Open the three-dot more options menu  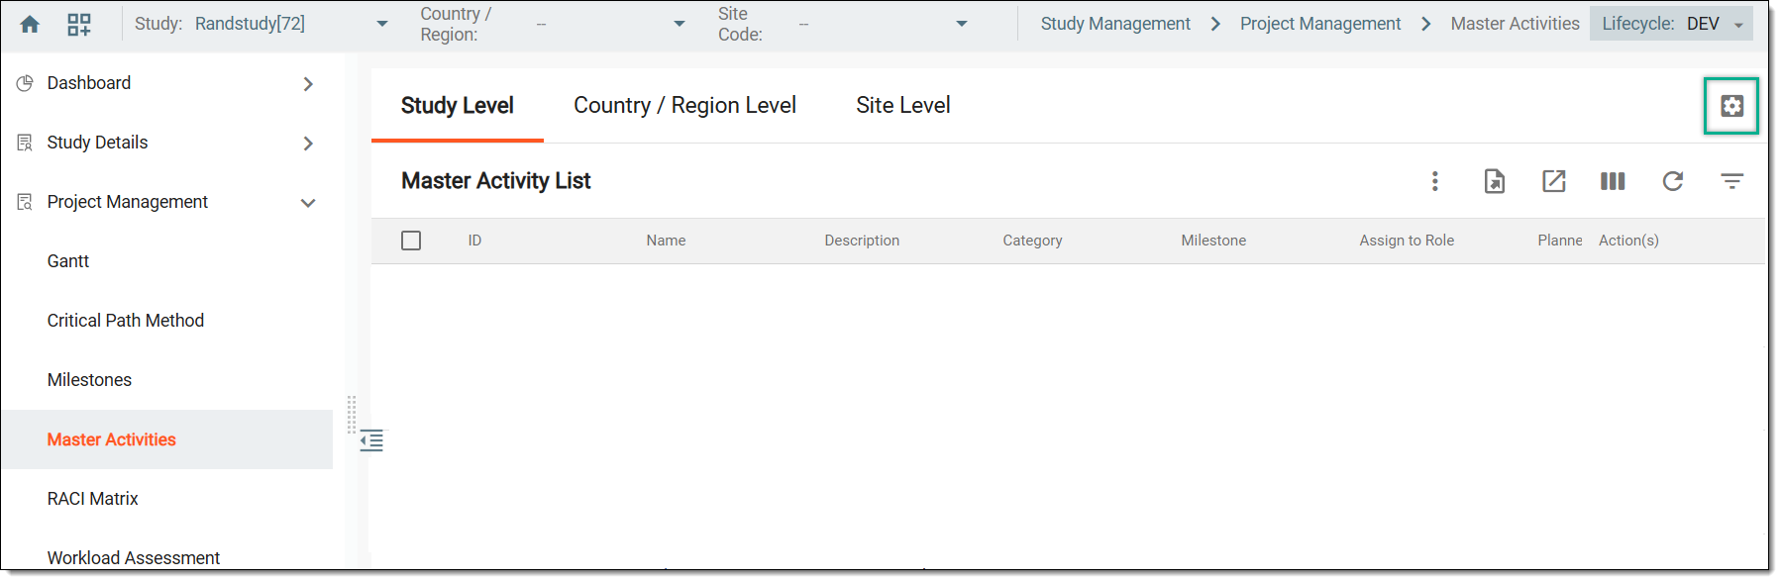(1435, 181)
